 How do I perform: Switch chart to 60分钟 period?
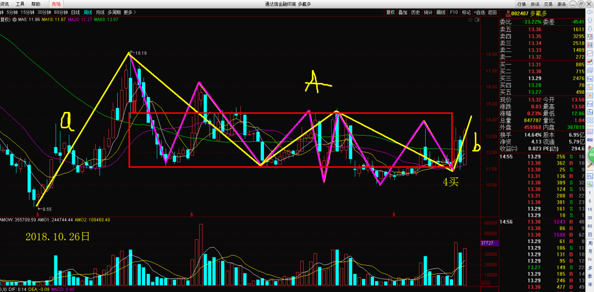61,12
